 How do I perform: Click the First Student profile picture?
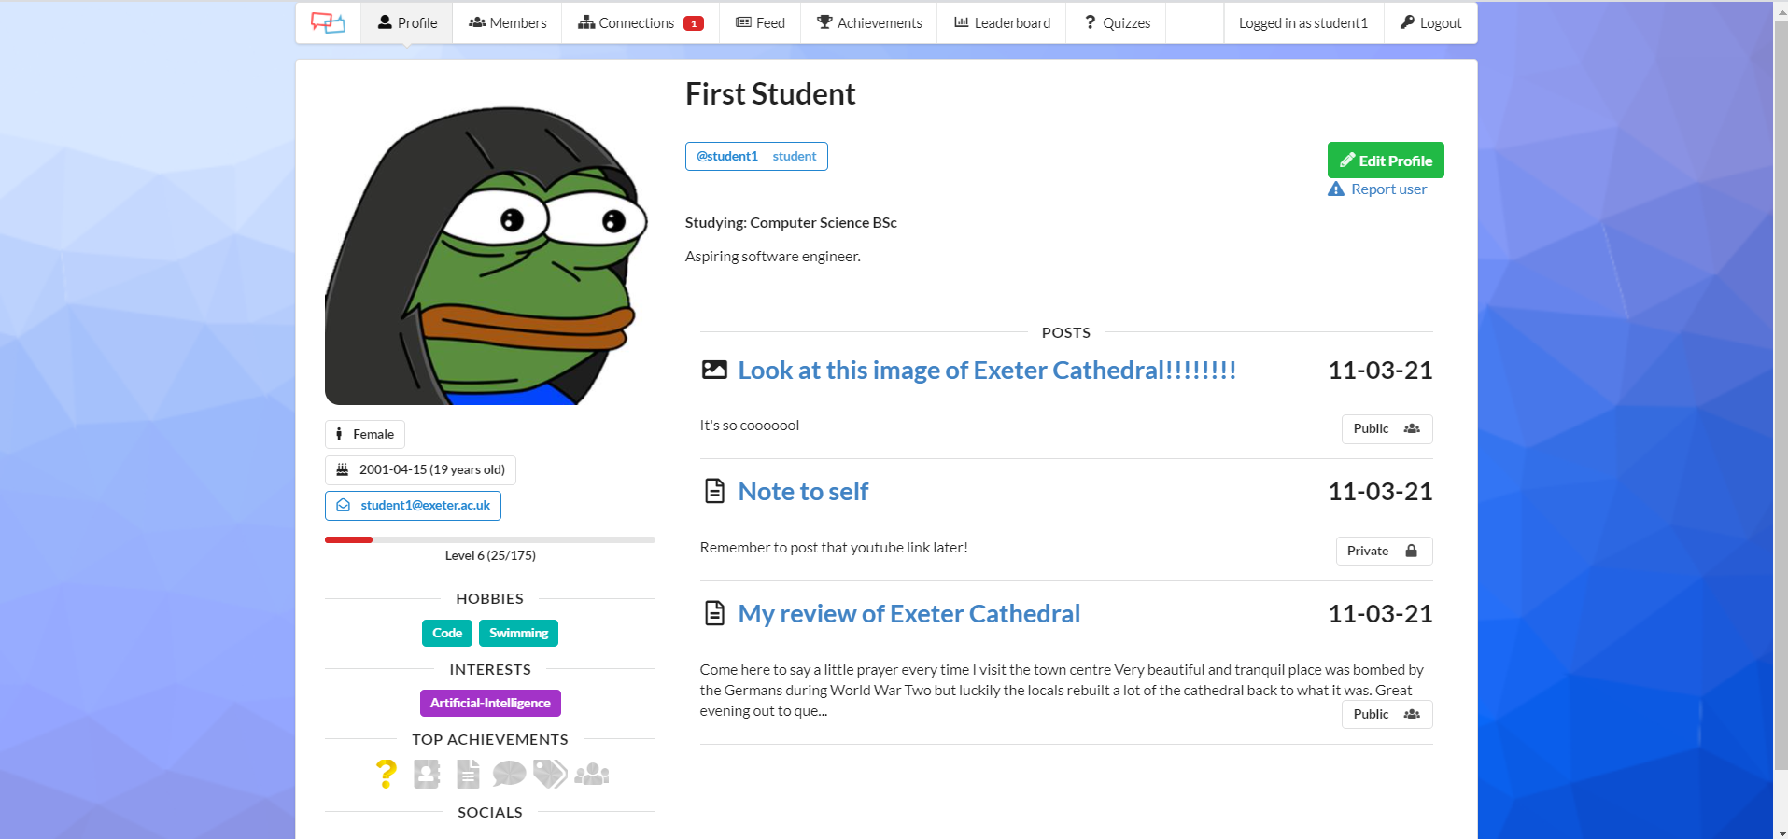[486, 255]
